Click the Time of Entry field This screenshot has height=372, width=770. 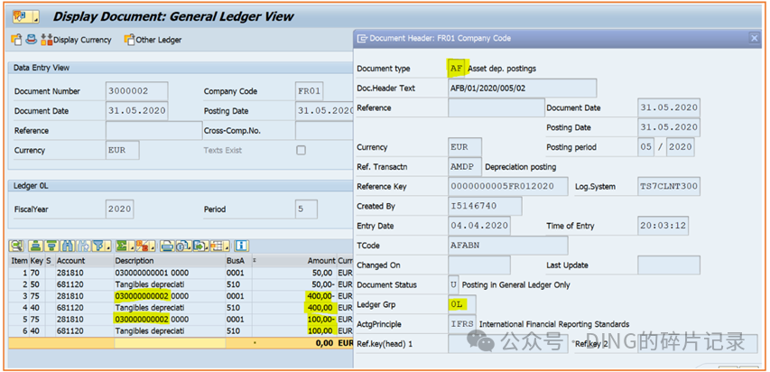[x=663, y=226]
